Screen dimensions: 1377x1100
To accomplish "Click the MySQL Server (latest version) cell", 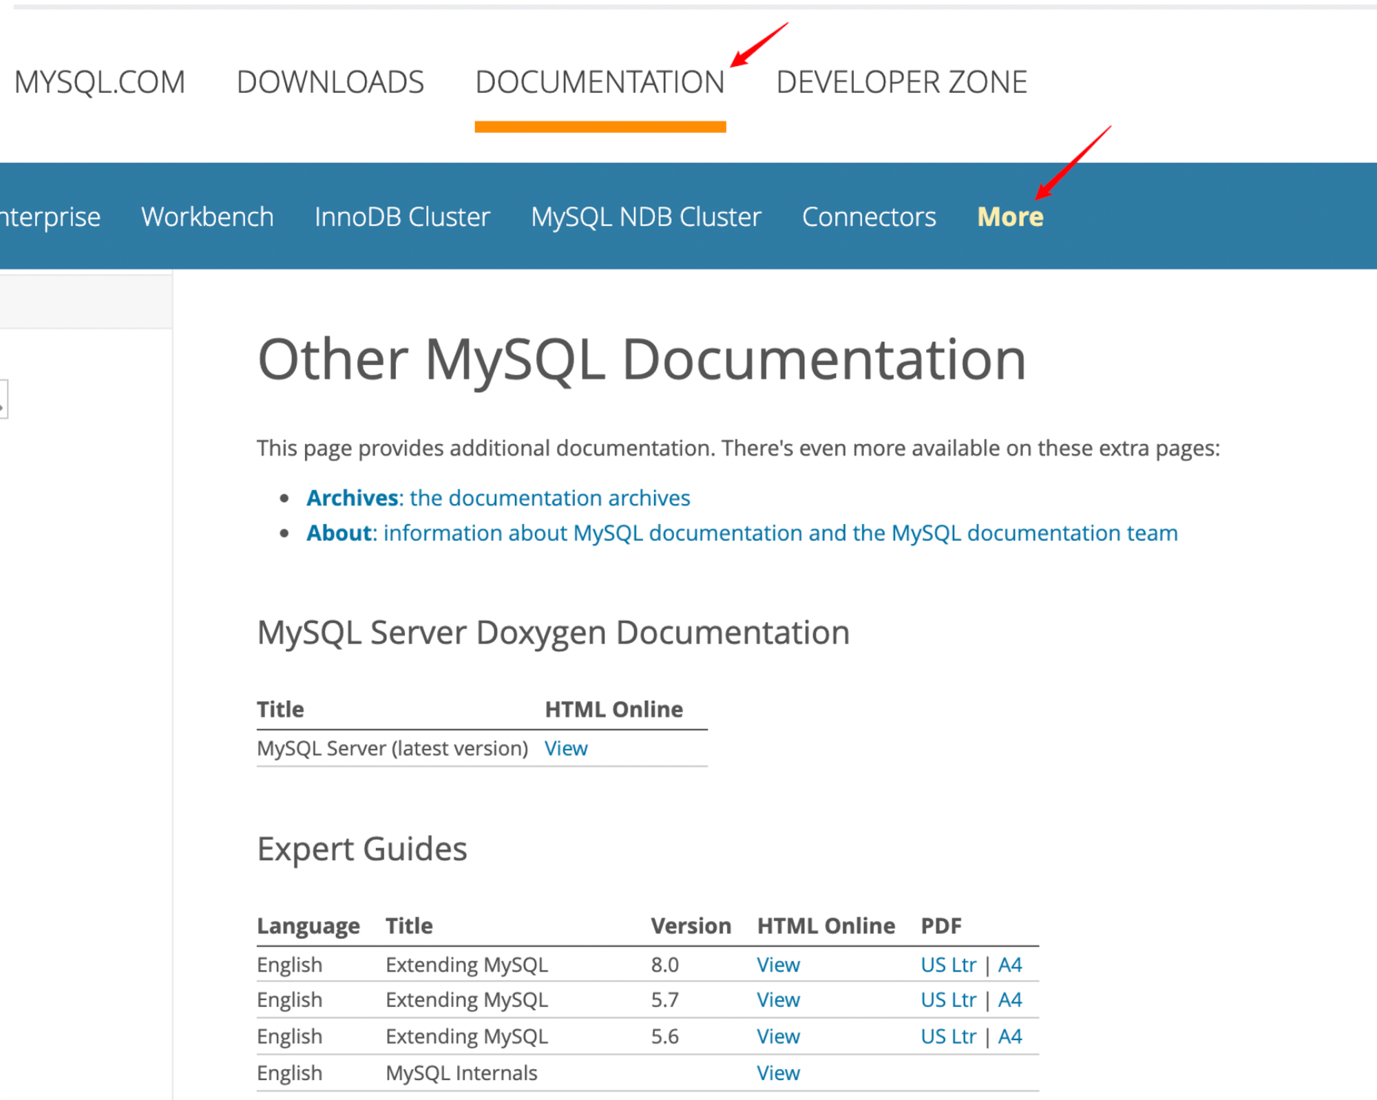I will coord(392,748).
